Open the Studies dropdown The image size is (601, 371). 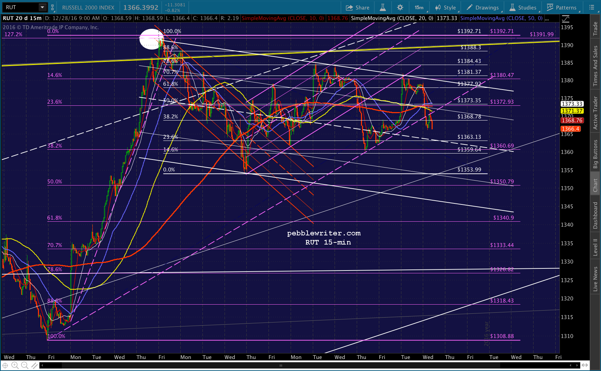[523, 7]
